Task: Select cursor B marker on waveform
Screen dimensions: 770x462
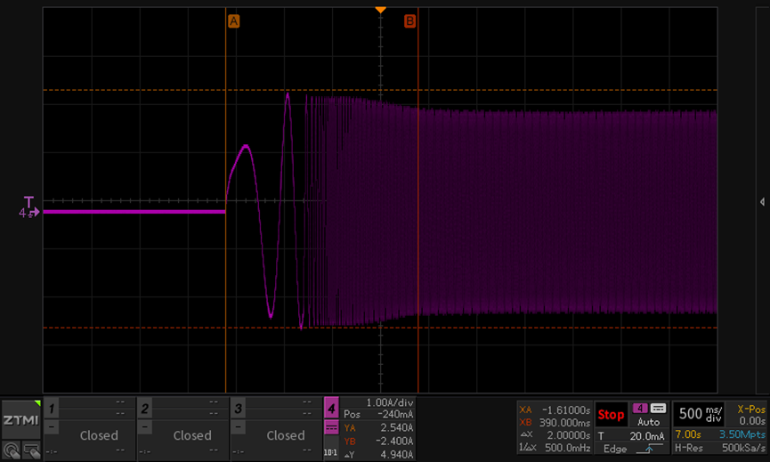Action: point(409,21)
